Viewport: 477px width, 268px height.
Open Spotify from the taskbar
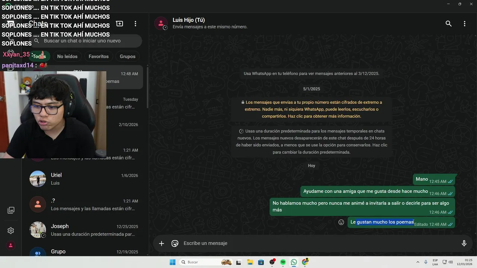point(283,262)
